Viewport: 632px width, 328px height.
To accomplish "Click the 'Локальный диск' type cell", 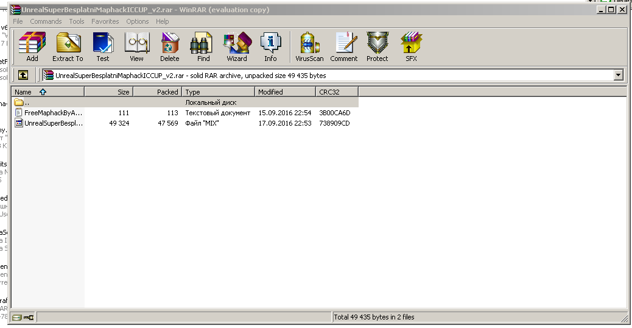I will pyautogui.click(x=211, y=102).
